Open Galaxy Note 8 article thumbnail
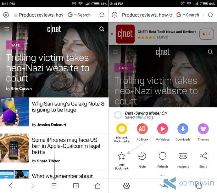The width and height of the screenshot is (217, 193). [14, 112]
